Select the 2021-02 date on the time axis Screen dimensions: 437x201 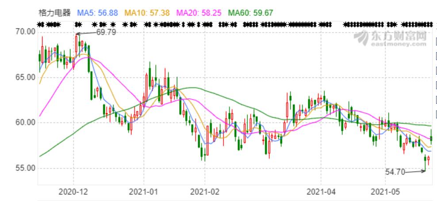[x=205, y=192]
